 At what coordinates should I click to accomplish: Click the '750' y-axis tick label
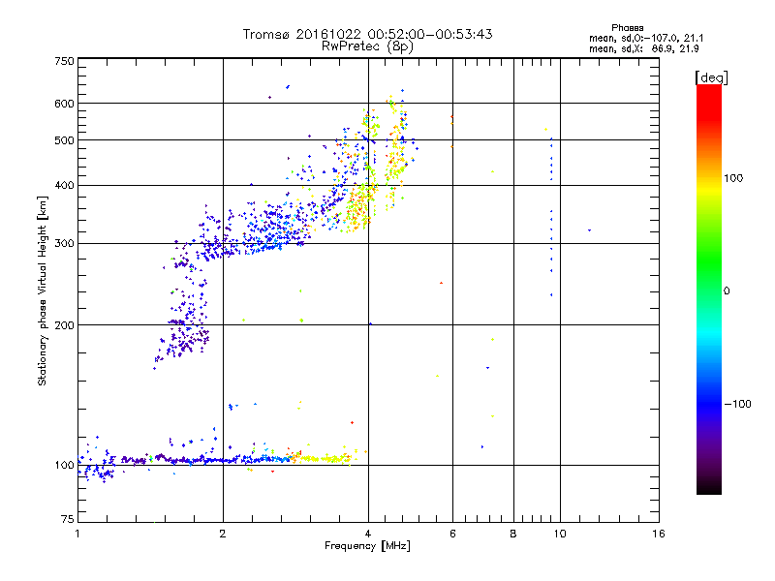[64, 61]
